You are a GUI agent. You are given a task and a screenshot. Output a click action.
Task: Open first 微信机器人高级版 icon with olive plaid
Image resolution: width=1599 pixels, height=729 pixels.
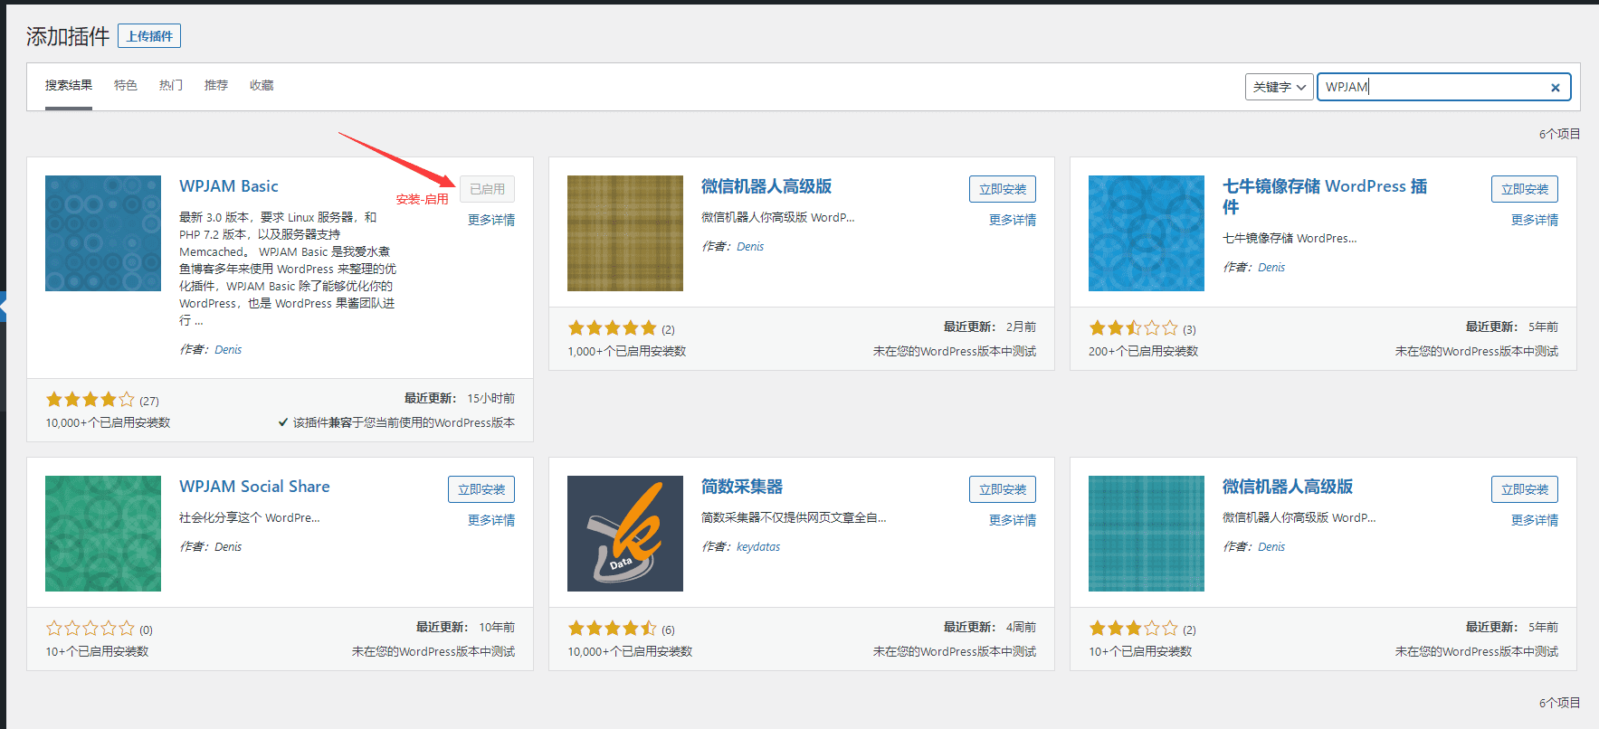[625, 233]
